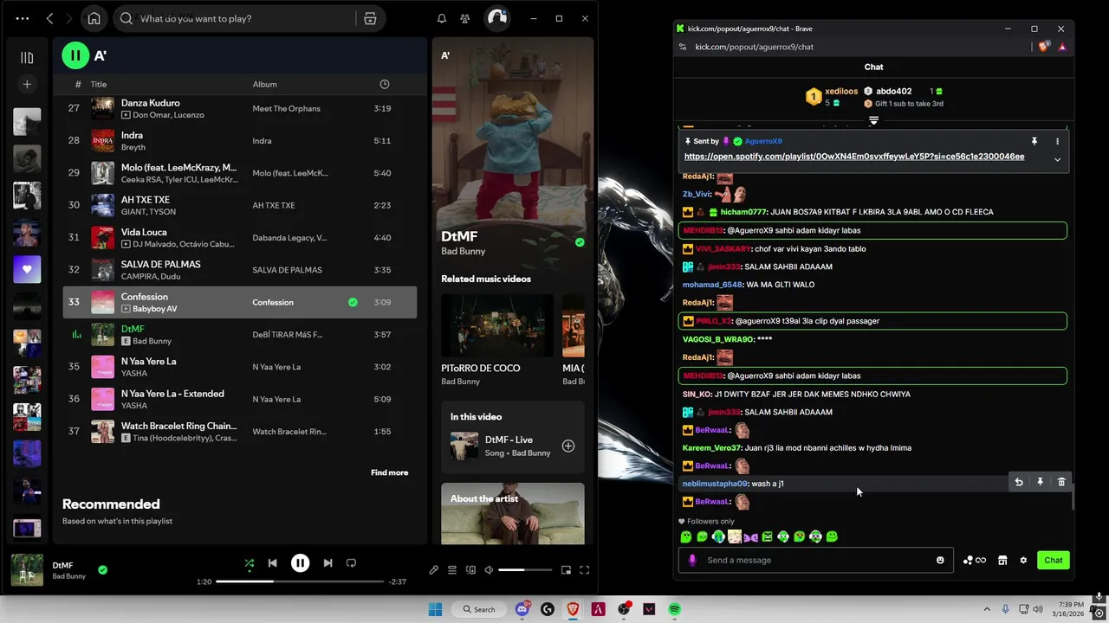Pin the neblimustapha09 message
This screenshot has width=1109, height=623.
(1040, 482)
